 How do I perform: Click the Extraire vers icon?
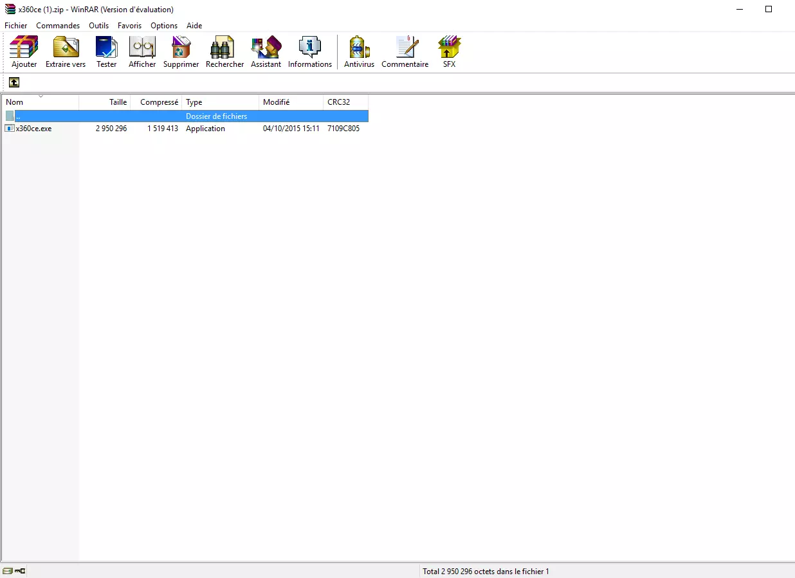point(66,47)
